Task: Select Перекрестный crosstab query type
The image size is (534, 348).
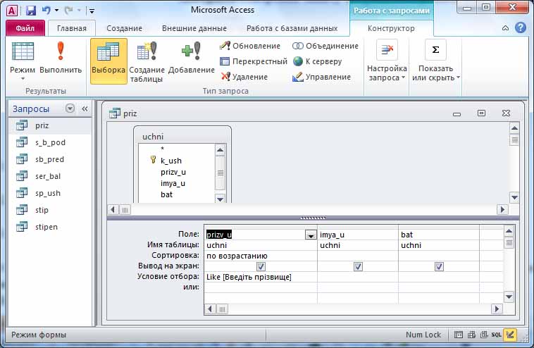Action: (x=254, y=61)
